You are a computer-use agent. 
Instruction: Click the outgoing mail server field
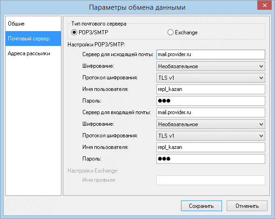[211, 54]
